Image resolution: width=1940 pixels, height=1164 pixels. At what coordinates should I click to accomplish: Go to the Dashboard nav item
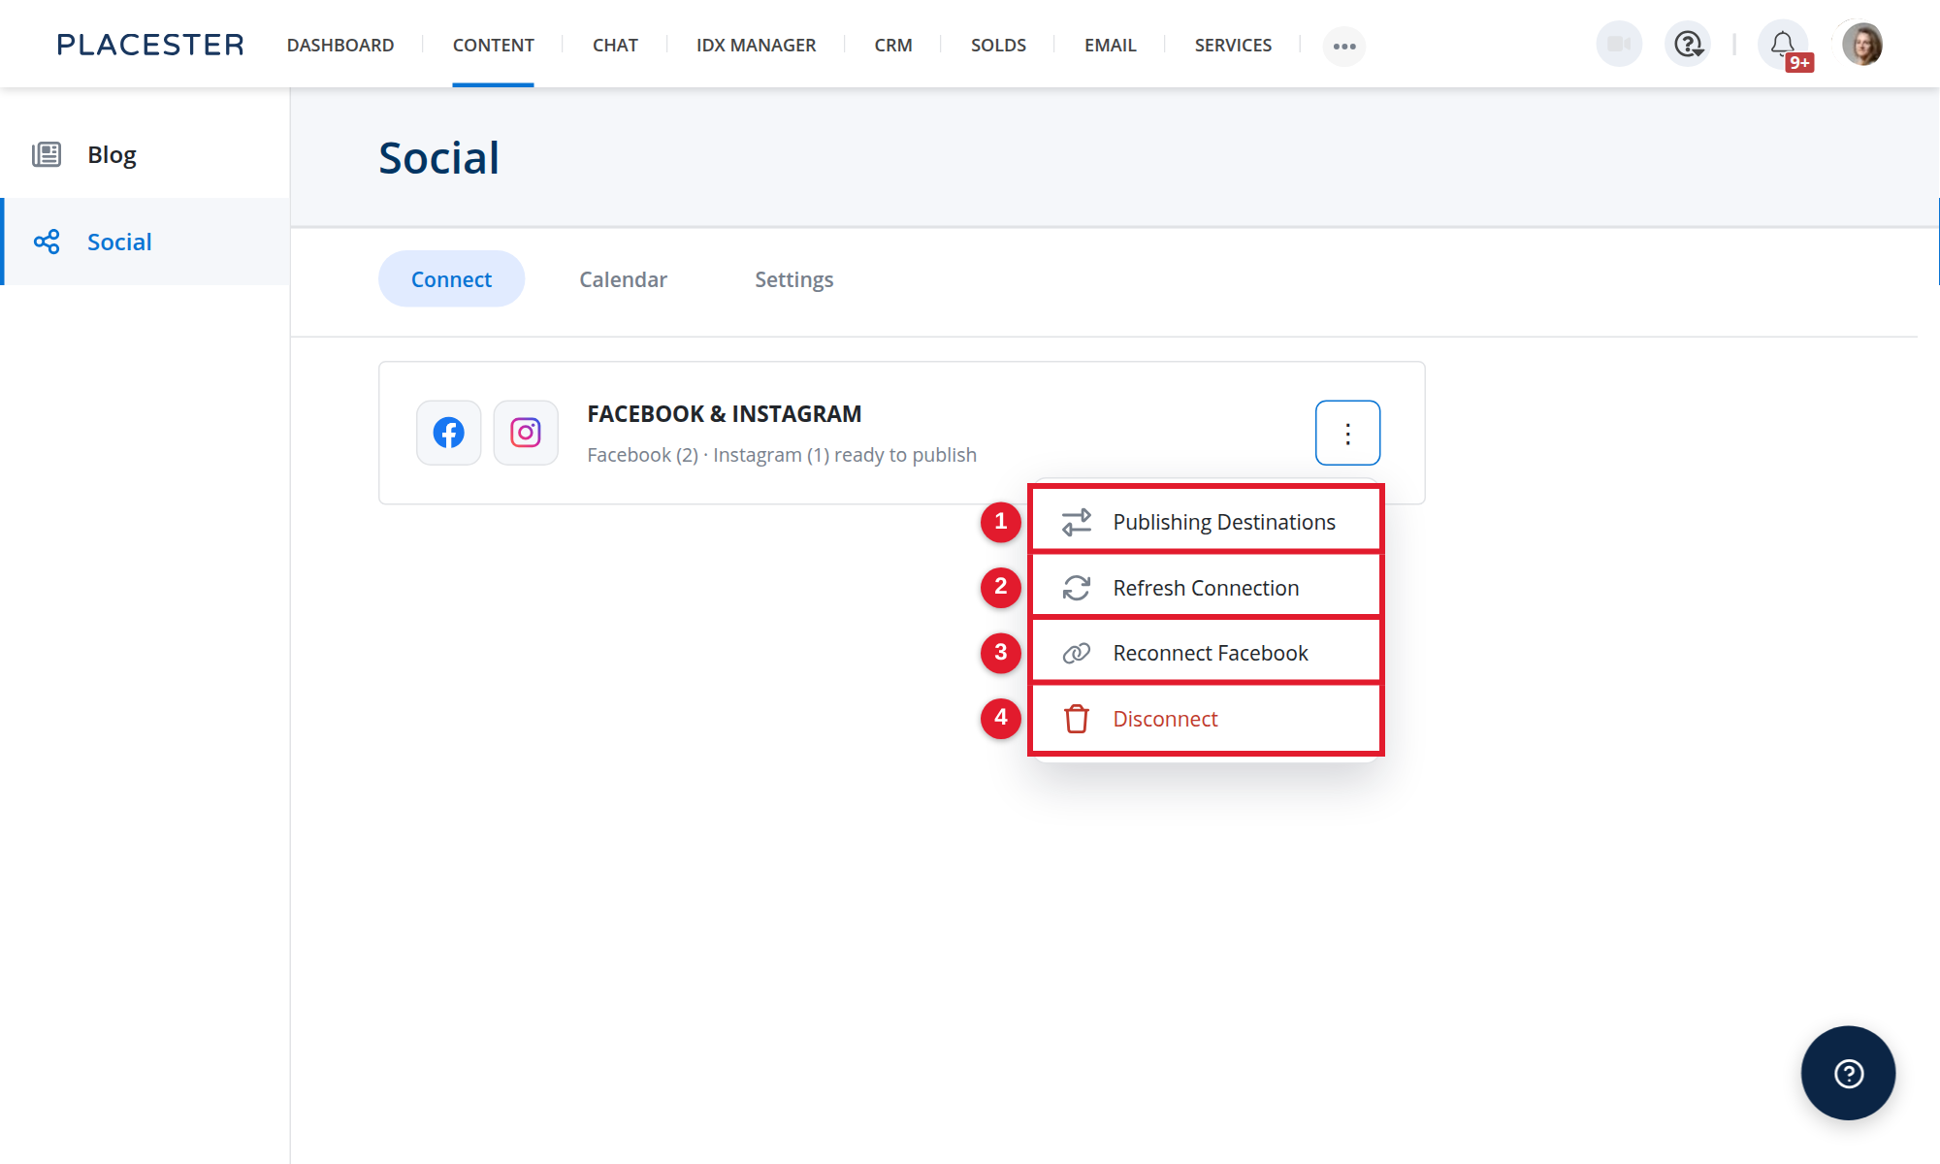tap(340, 45)
